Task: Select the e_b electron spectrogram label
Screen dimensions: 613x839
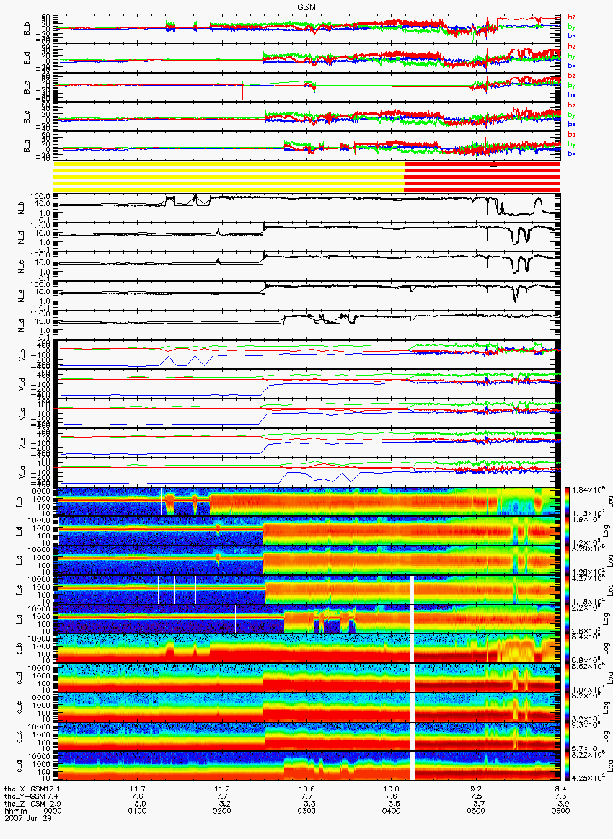Action: 18,649
